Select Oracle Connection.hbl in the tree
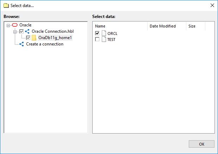The height and width of the screenshot is (154, 218). pyautogui.click(x=53, y=31)
